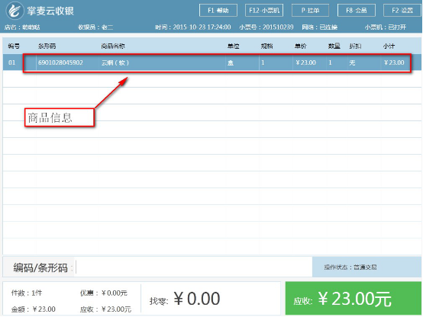
Task: Select the 条形码 column header
Action: (x=47, y=46)
